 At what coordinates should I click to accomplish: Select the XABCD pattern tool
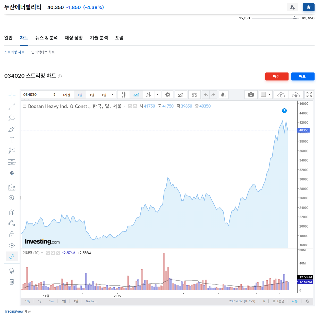click(x=12, y=151)
